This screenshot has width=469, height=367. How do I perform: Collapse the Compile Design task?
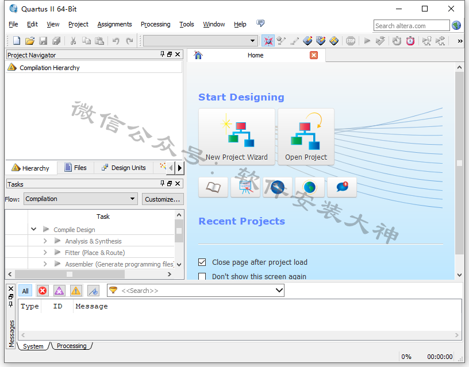tap(34, 229)
